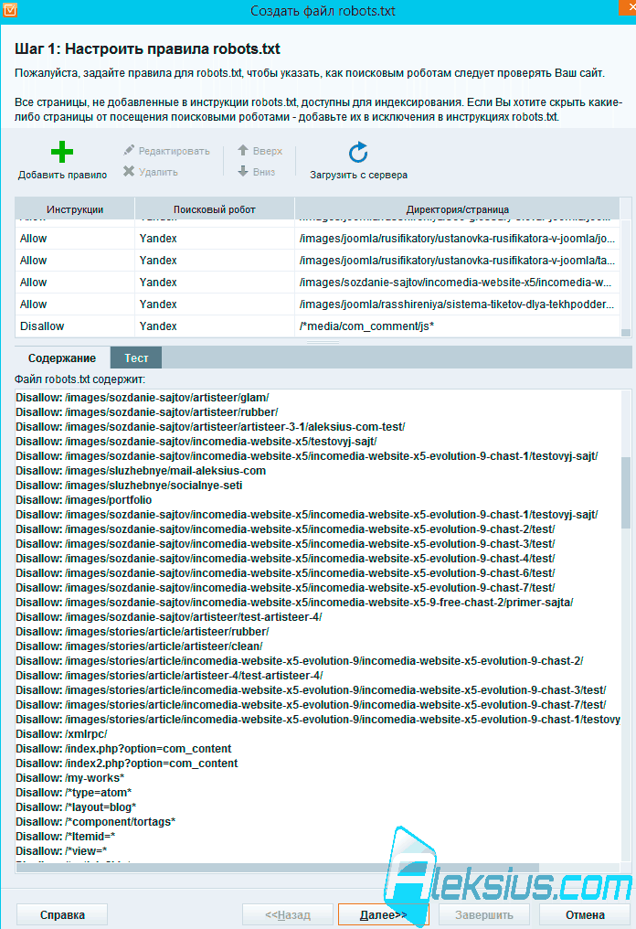Image resolution: width=636 pixels, height=929 pixels.
Task: Click the blue reload Загрузить с сервера icon
Action: pos(358,153)
